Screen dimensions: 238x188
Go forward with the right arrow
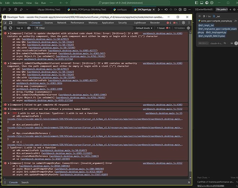click(66, 3)
